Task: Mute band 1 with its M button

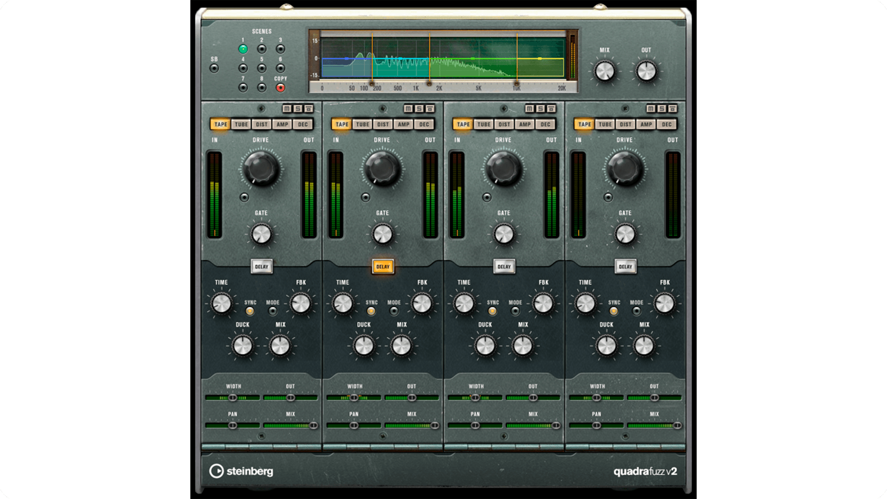Action: (x=287, y=109)
